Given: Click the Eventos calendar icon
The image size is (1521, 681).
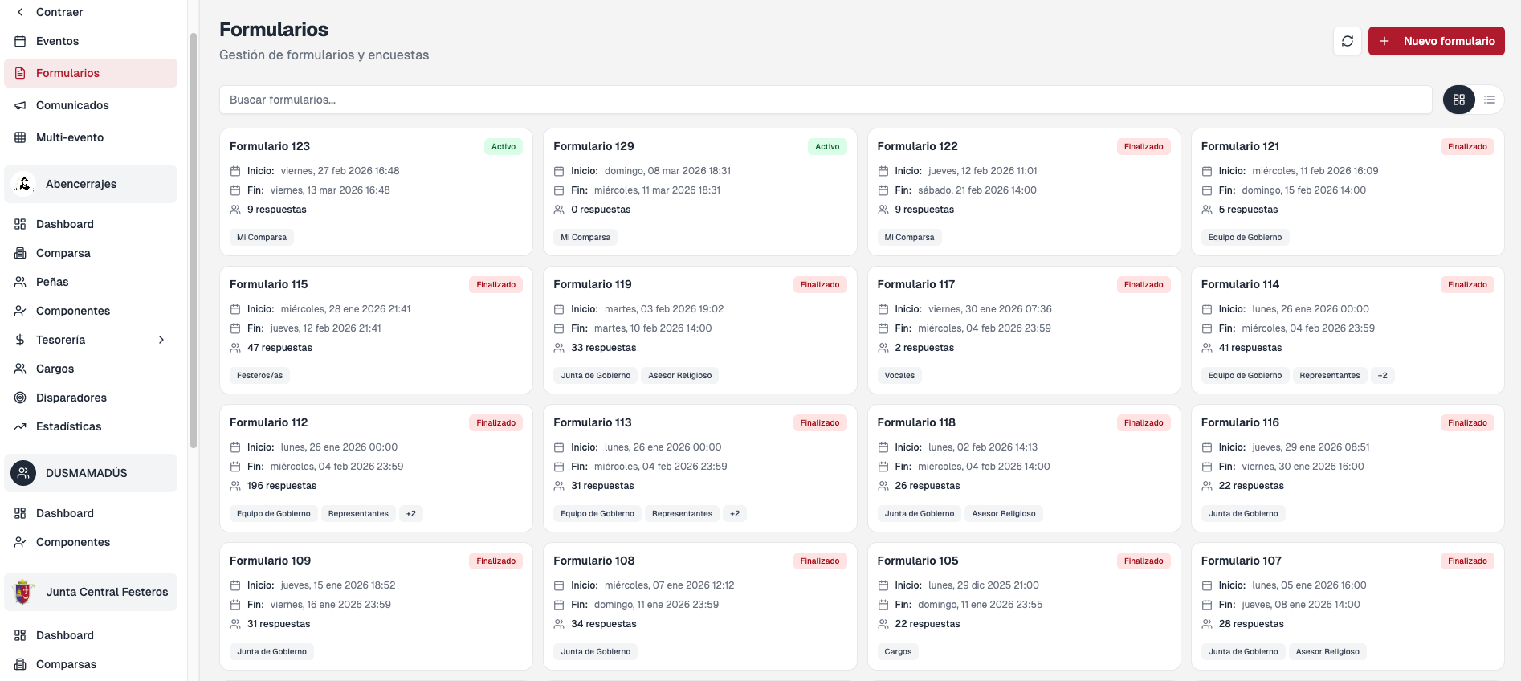Looking at the screenshot, I should [20, 41].
